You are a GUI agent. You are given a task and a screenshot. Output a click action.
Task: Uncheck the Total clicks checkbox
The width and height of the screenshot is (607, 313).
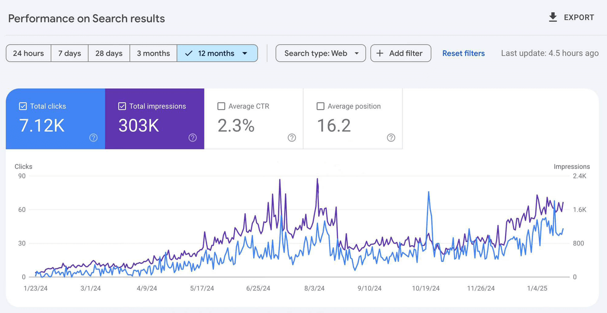point(23,106)
